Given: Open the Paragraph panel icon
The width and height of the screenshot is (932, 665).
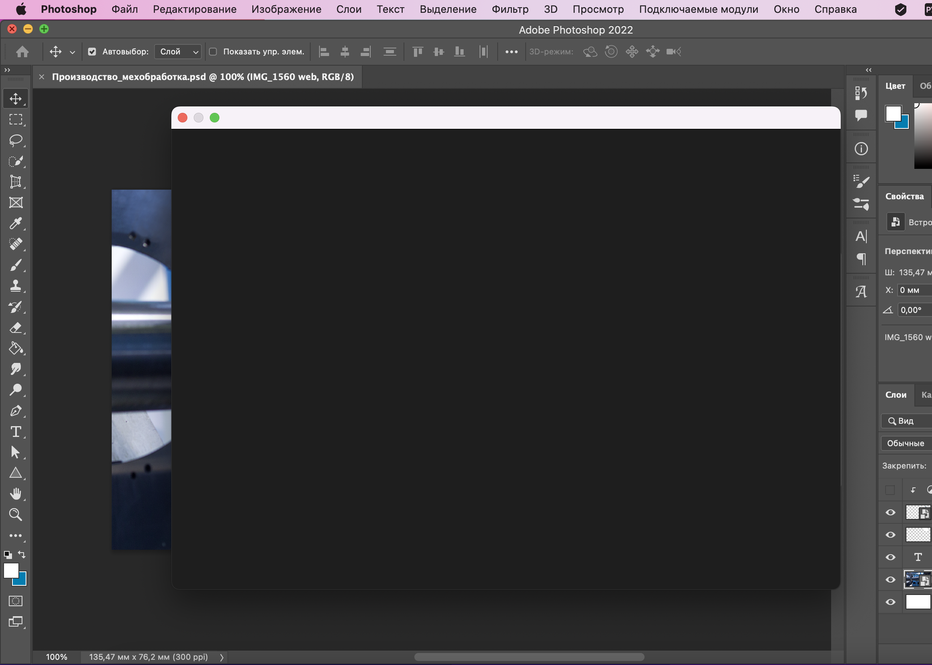Looking at the screenshot, I should point(861,259).
